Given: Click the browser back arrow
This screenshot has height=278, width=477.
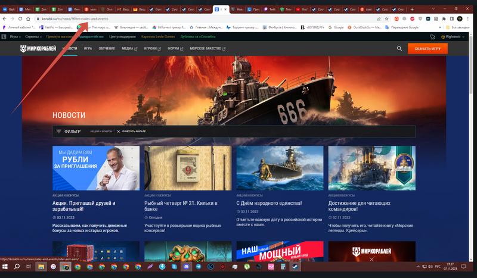Looking at the screenshot, I should pyautogui.click(x=4, y=19).
